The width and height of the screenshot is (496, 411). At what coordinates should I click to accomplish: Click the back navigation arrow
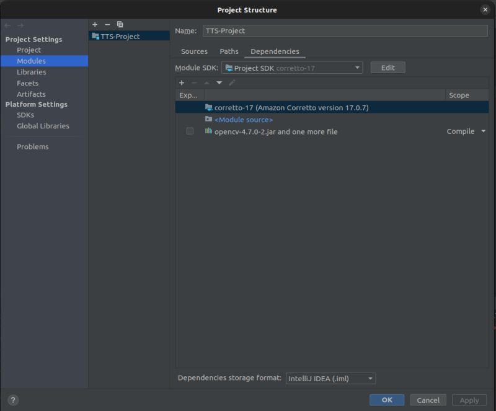7,25
